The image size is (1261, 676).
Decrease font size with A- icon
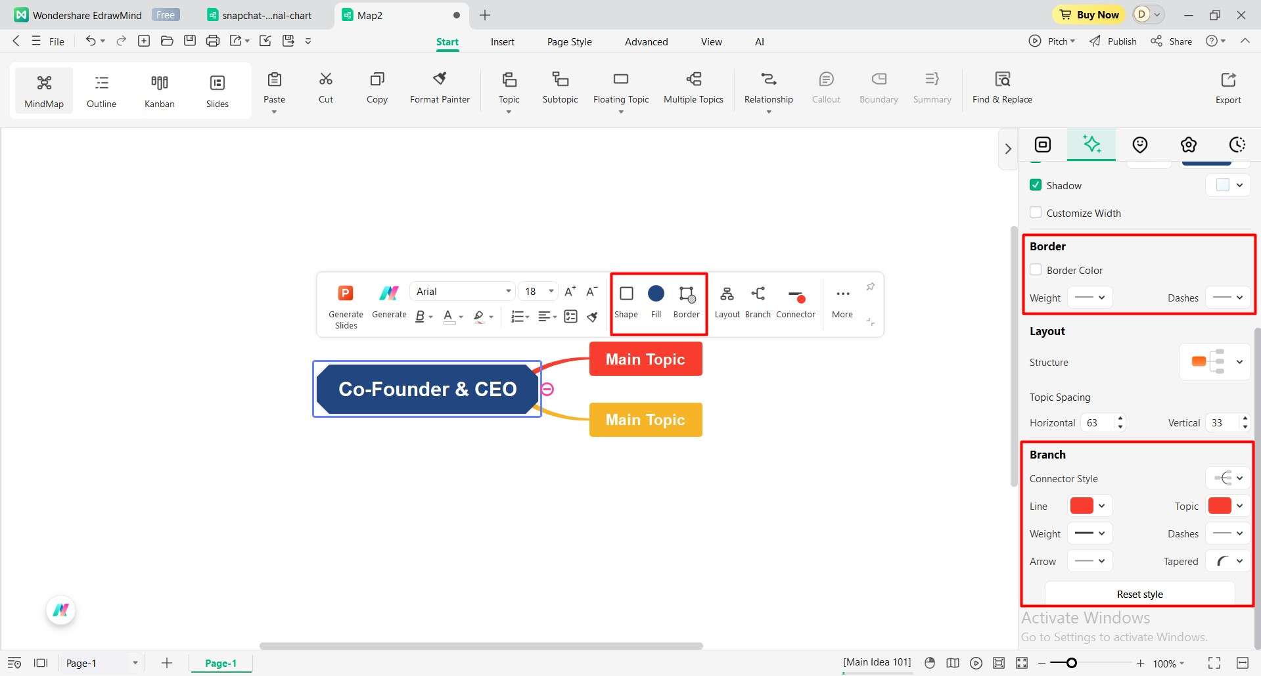(591, 291)
